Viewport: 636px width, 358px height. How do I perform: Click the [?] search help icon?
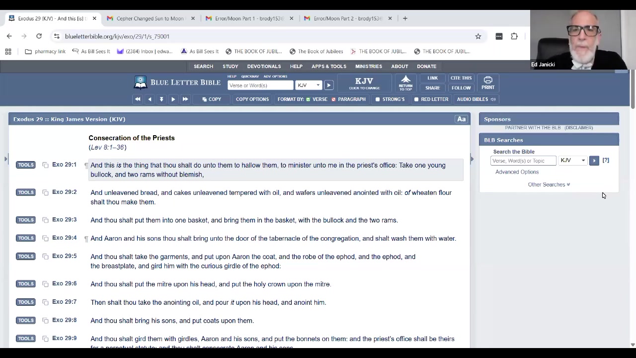[605, 161]
